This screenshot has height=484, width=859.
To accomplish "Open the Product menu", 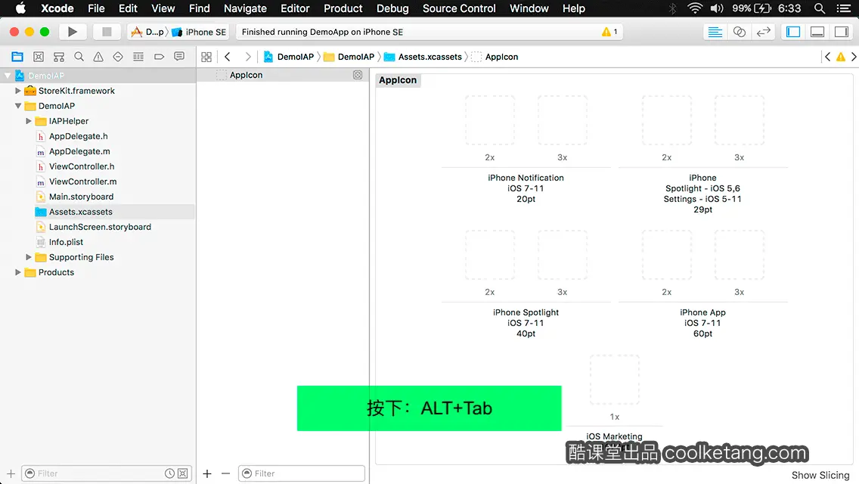I will pyautogui.click(x=343, y=8).
